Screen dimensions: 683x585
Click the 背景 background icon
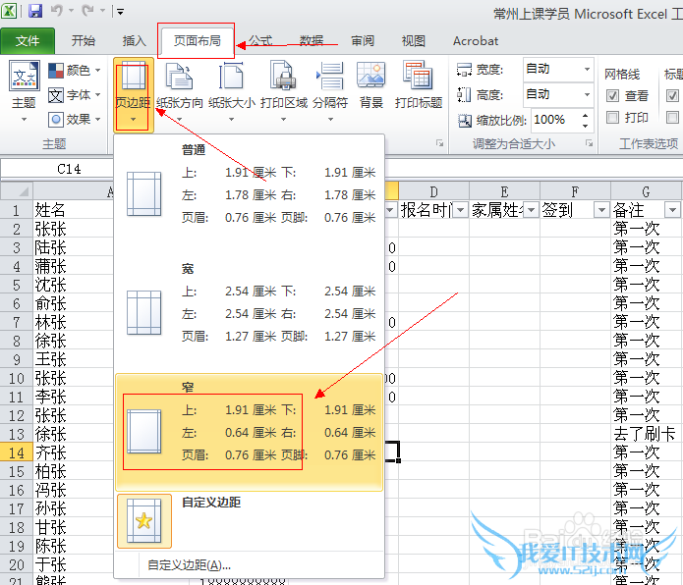pos(370,75)
